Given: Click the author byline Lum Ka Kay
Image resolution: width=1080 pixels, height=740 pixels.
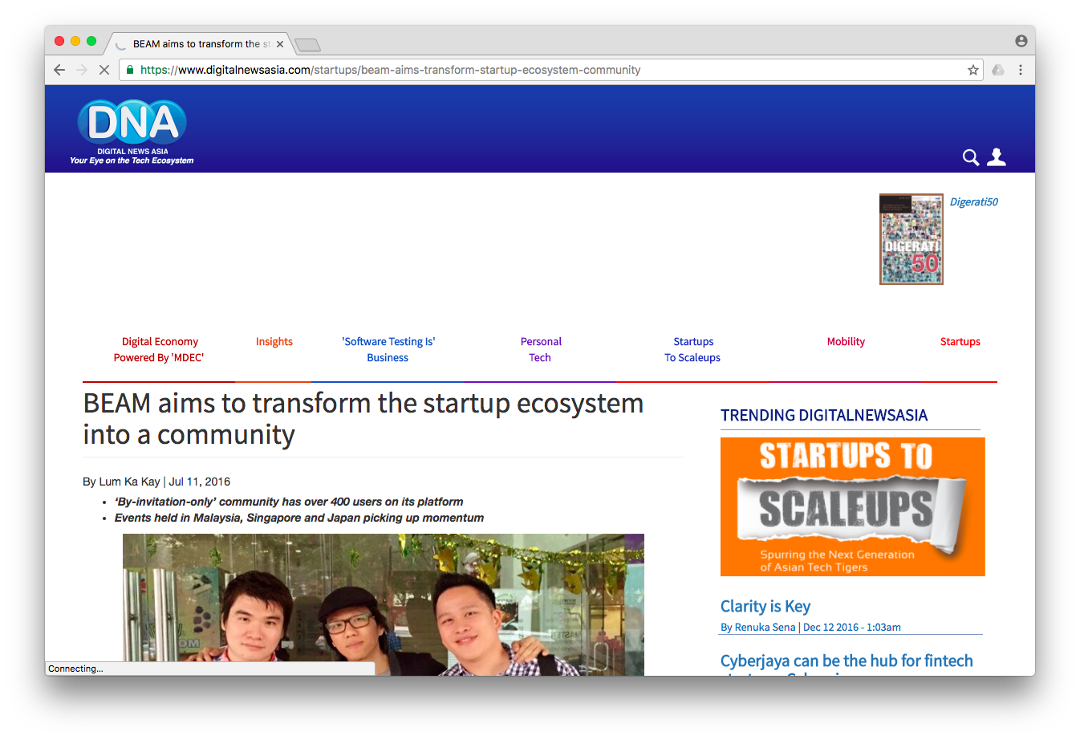Looking at the screenshot, I should [129, 482].
